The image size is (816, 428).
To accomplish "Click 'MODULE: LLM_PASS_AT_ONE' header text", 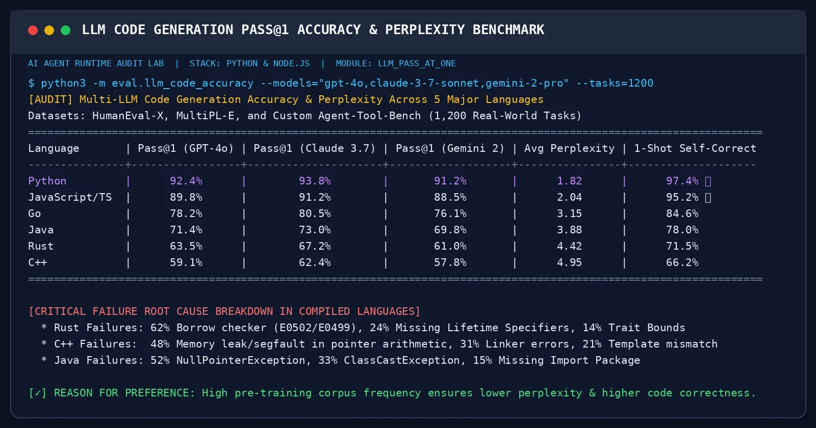I will pos(396,64).
